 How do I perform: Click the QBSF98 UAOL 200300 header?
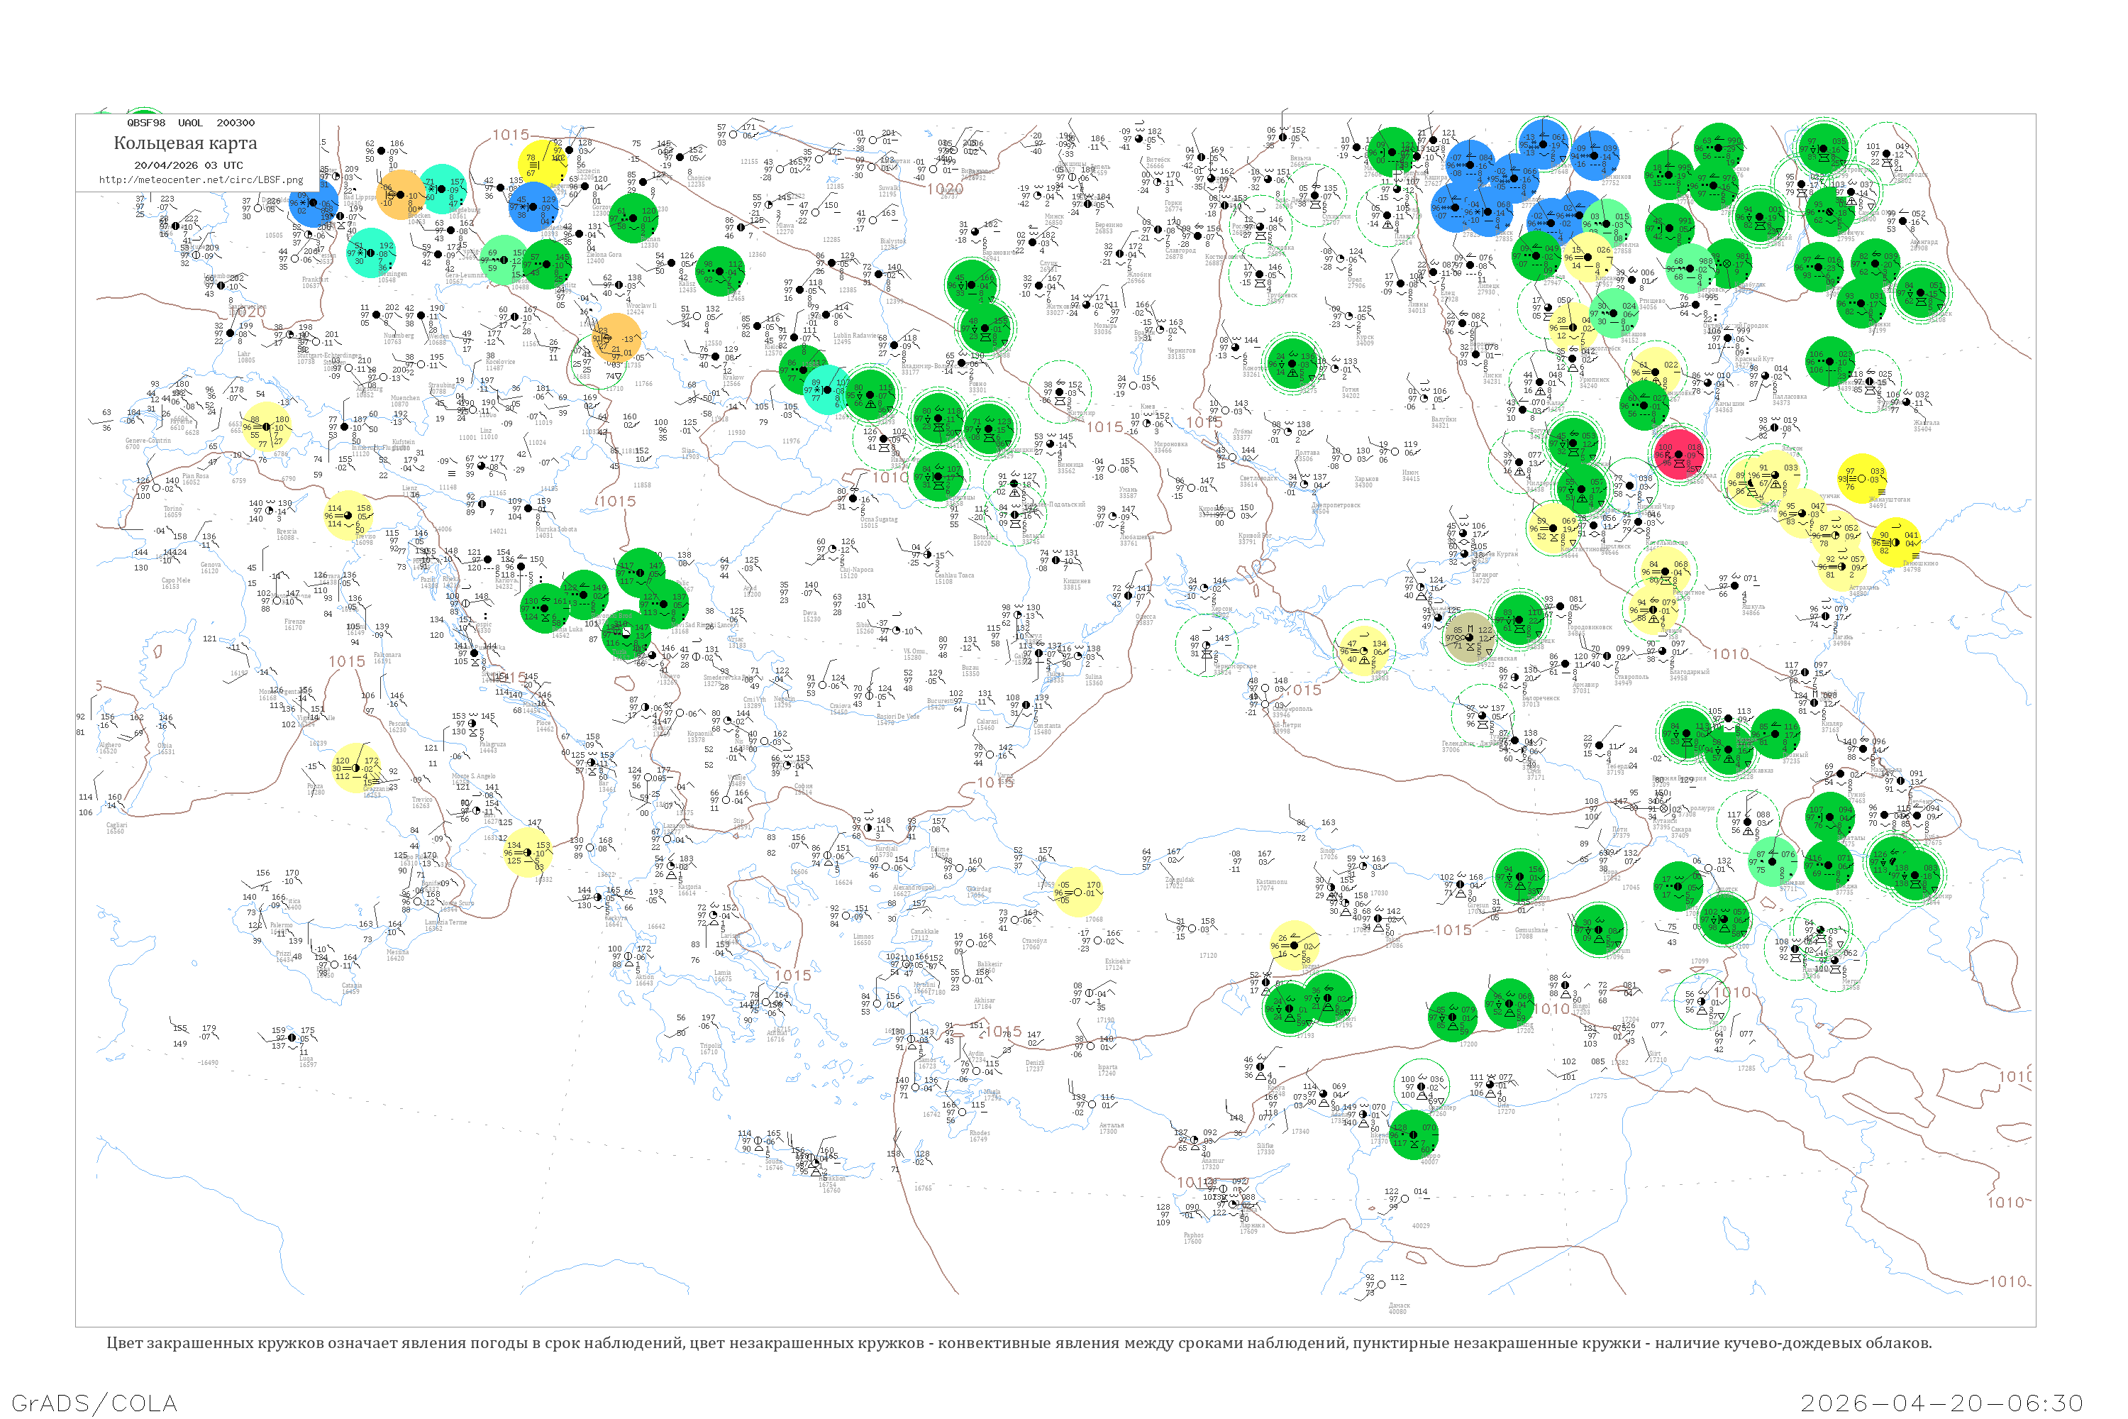click(x=191, y=123)
